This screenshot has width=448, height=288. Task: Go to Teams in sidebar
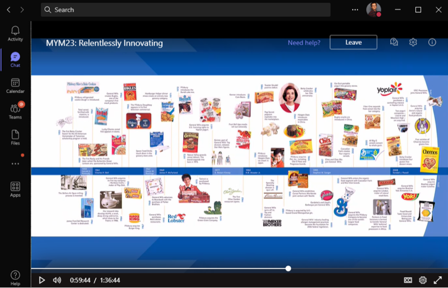[x=15, y=110]
